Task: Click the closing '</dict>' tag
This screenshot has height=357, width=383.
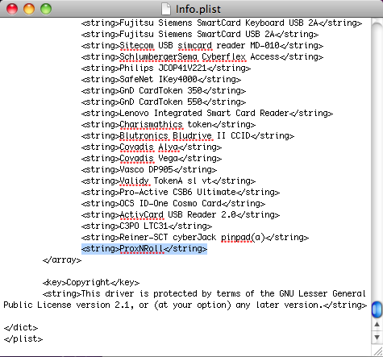Action: tap(21, 328)
